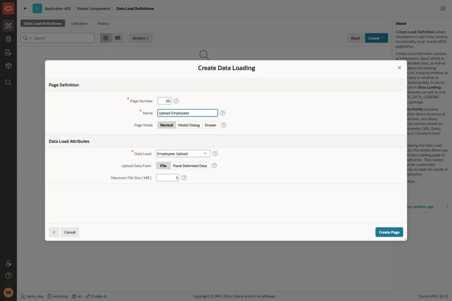Click Enable AI in footer

point(96,296)
